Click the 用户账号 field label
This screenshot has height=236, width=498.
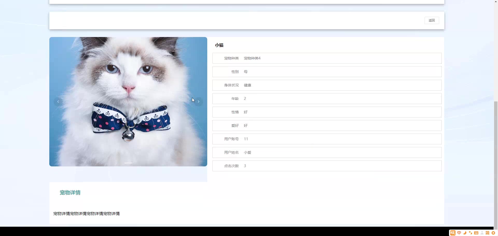click(231, 139)
